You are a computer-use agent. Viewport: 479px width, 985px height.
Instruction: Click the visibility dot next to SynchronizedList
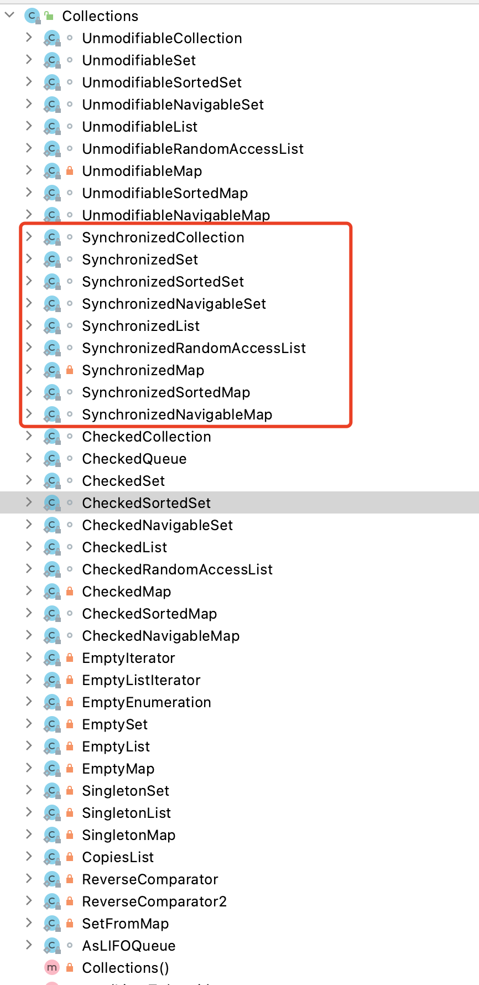[x=70, y=325]
